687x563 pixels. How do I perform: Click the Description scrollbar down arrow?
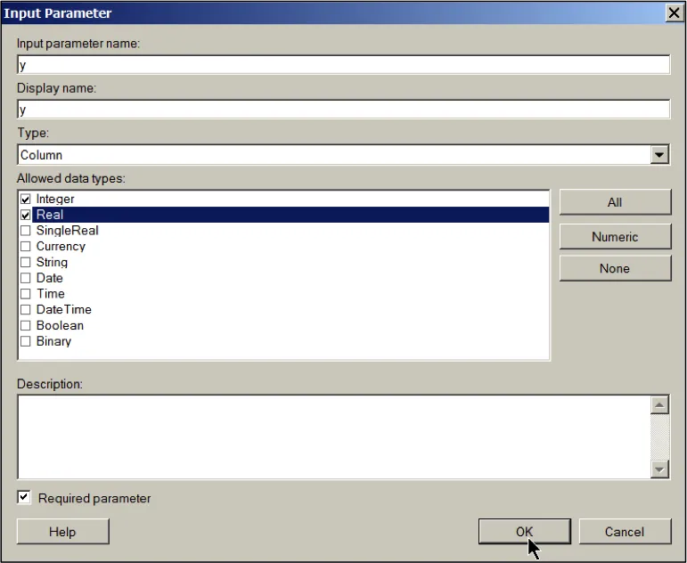[x=659, y=469]
